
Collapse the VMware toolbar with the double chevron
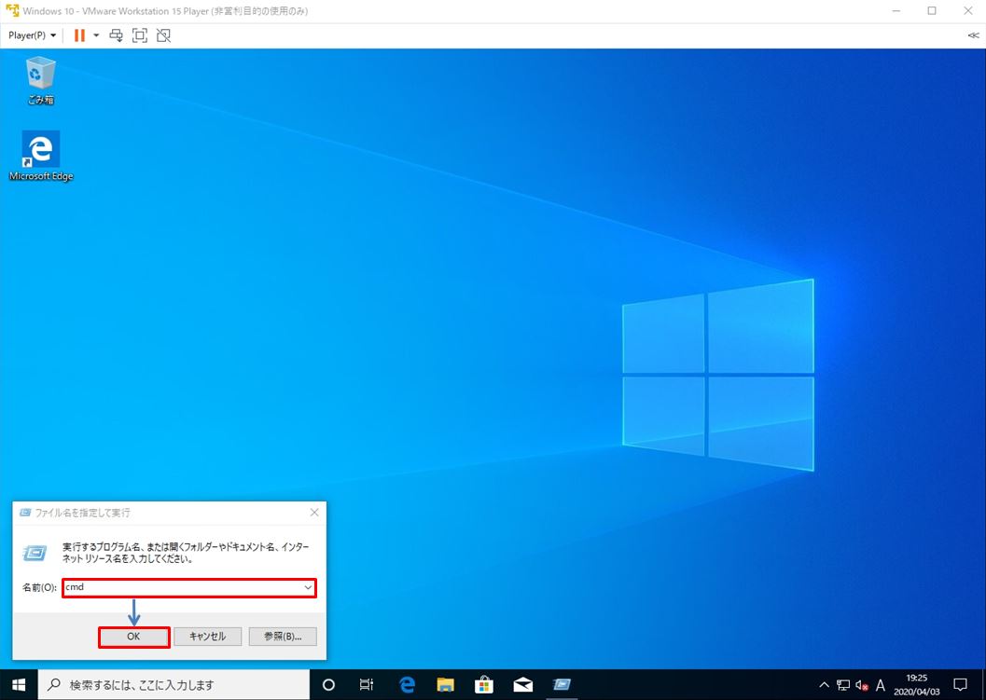[x=974, y=35]
